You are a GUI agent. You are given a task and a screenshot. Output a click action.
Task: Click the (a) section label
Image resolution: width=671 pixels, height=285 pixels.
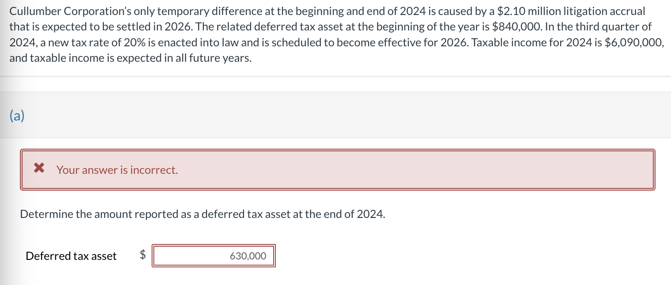click(x=16, y=115)
